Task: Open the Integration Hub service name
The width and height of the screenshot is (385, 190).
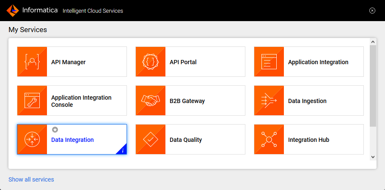Action: pos(308,140)
